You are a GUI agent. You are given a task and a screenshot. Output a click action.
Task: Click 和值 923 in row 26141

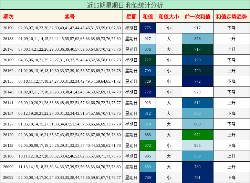148,103
